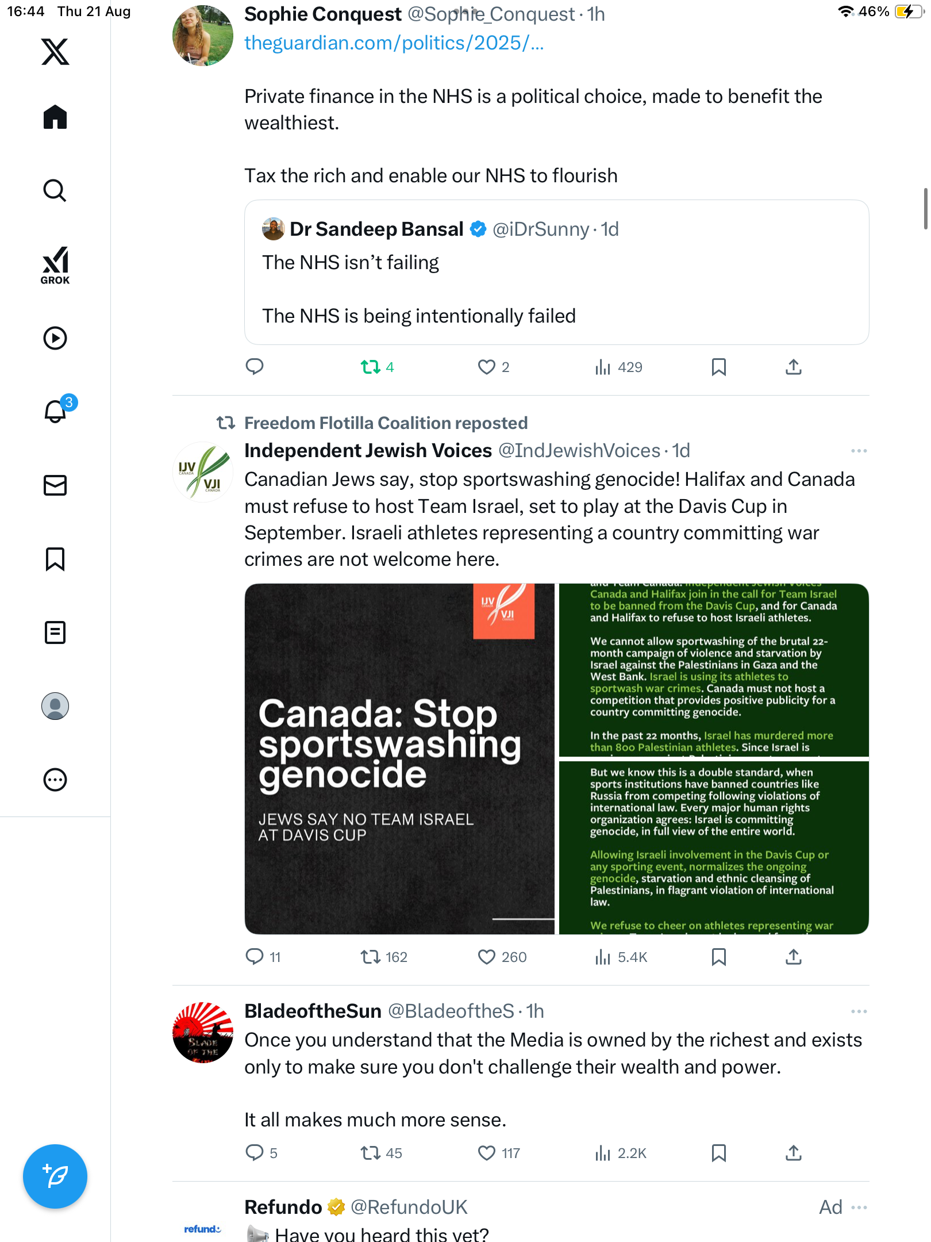Open Notifications bell with 3 badge

[x=56, y=411]
